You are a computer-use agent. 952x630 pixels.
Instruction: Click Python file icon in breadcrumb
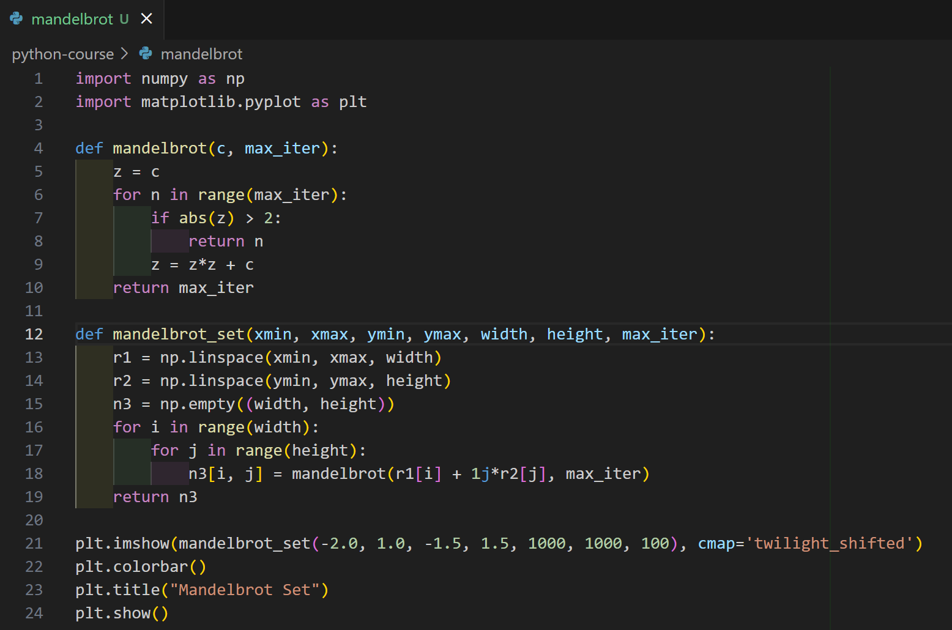pyautogui.click(x=146, y=54)
